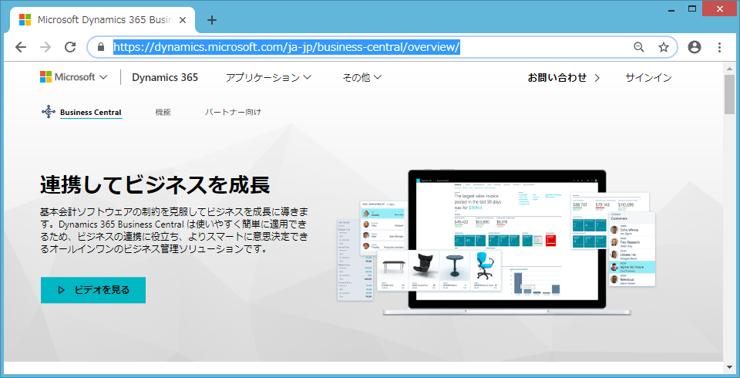Click the サインイン link

tap(648, 77)
